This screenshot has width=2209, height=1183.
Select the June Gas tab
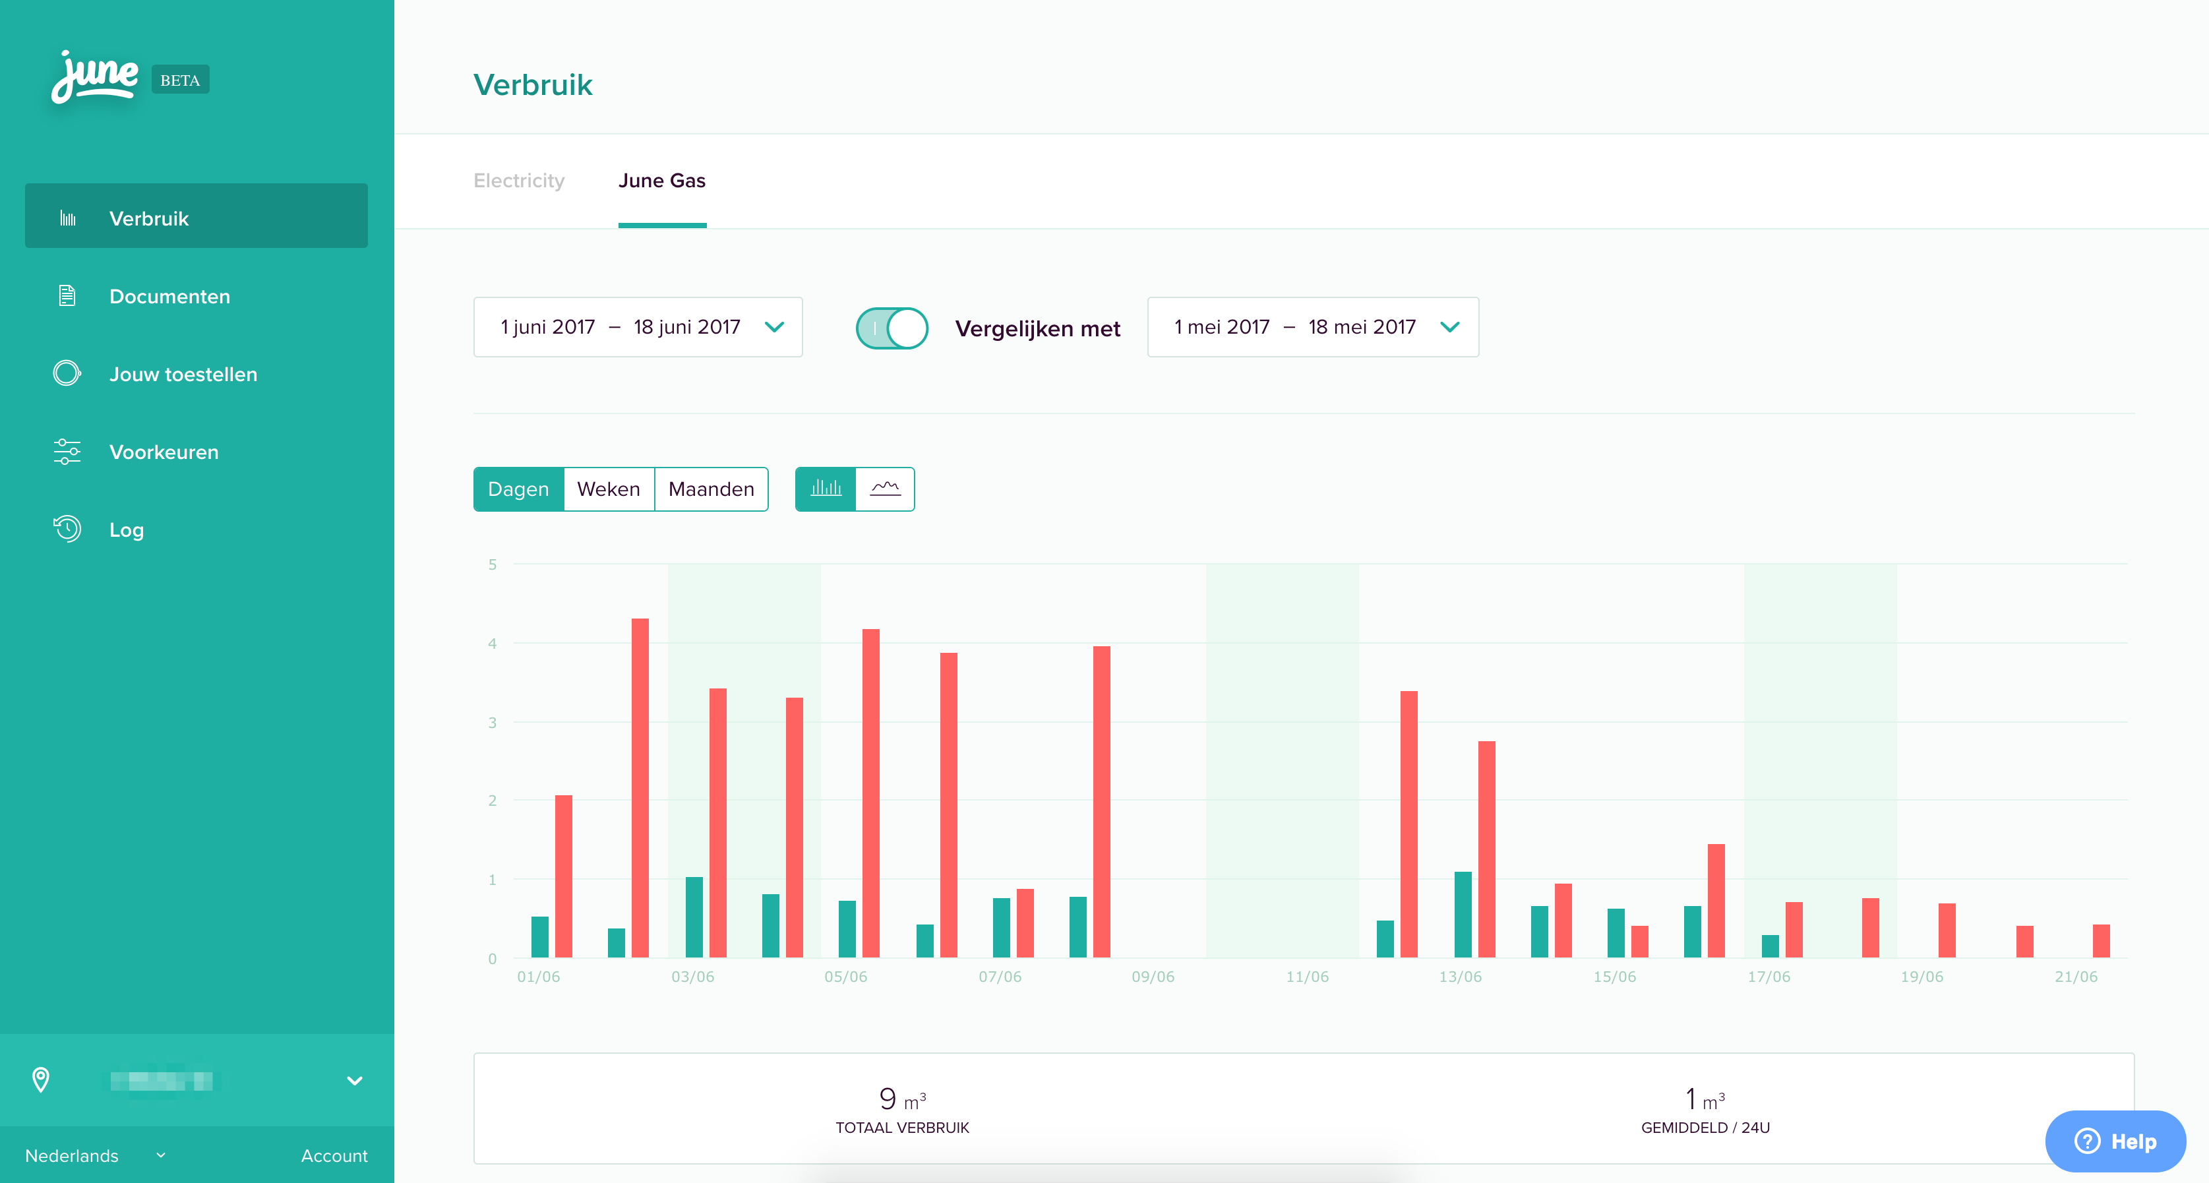click(x=661, y=181)
